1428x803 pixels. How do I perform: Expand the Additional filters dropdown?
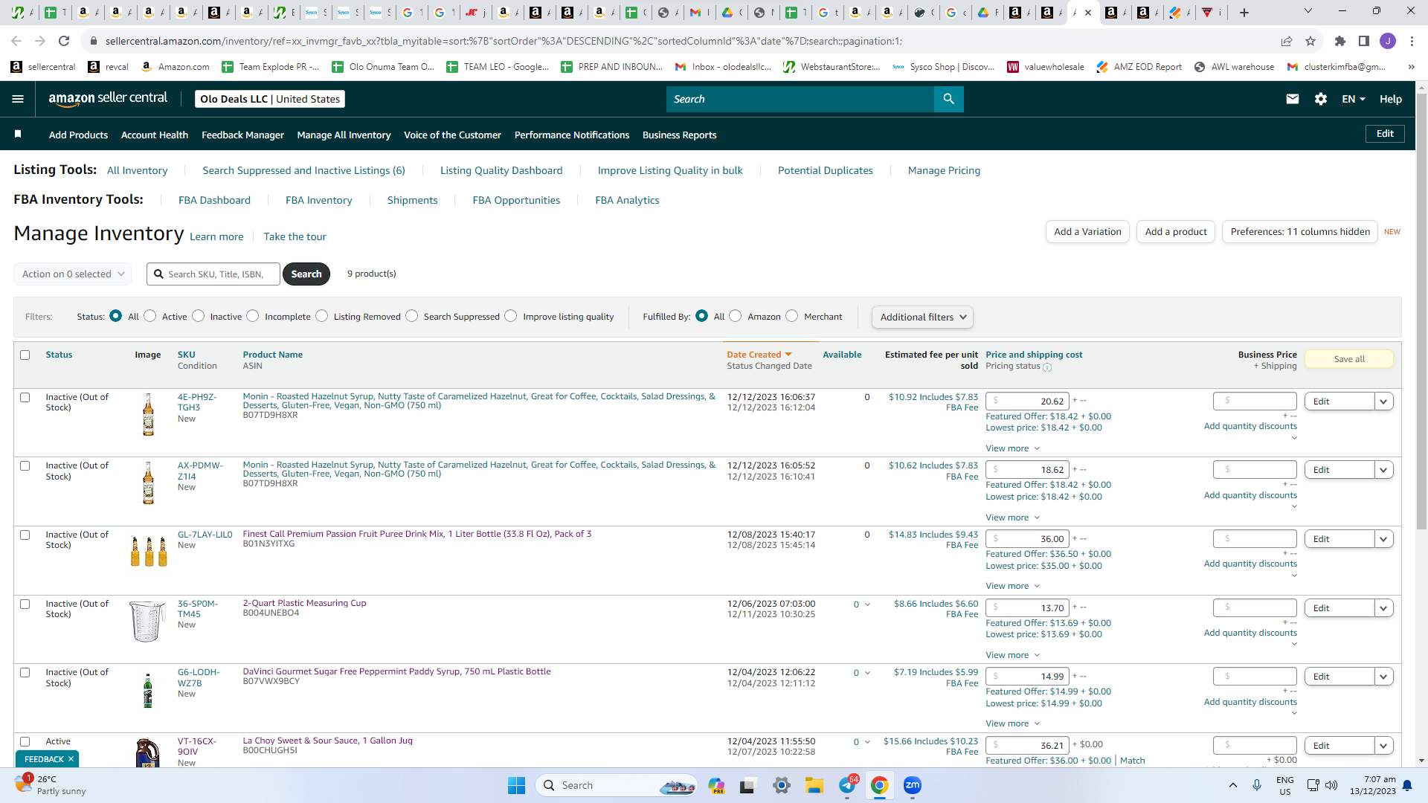922,317
